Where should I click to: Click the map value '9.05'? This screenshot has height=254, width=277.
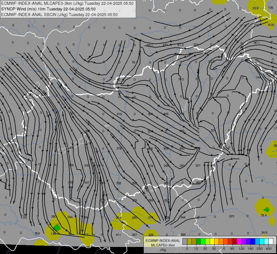tap(271, 25)
